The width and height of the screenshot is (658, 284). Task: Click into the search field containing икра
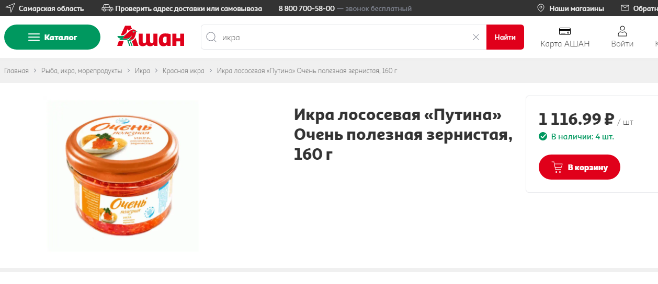click(344, 37)
